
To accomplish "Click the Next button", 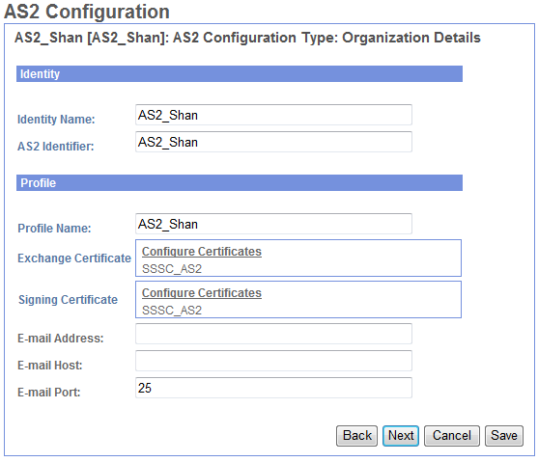I will tap(401, 436).
